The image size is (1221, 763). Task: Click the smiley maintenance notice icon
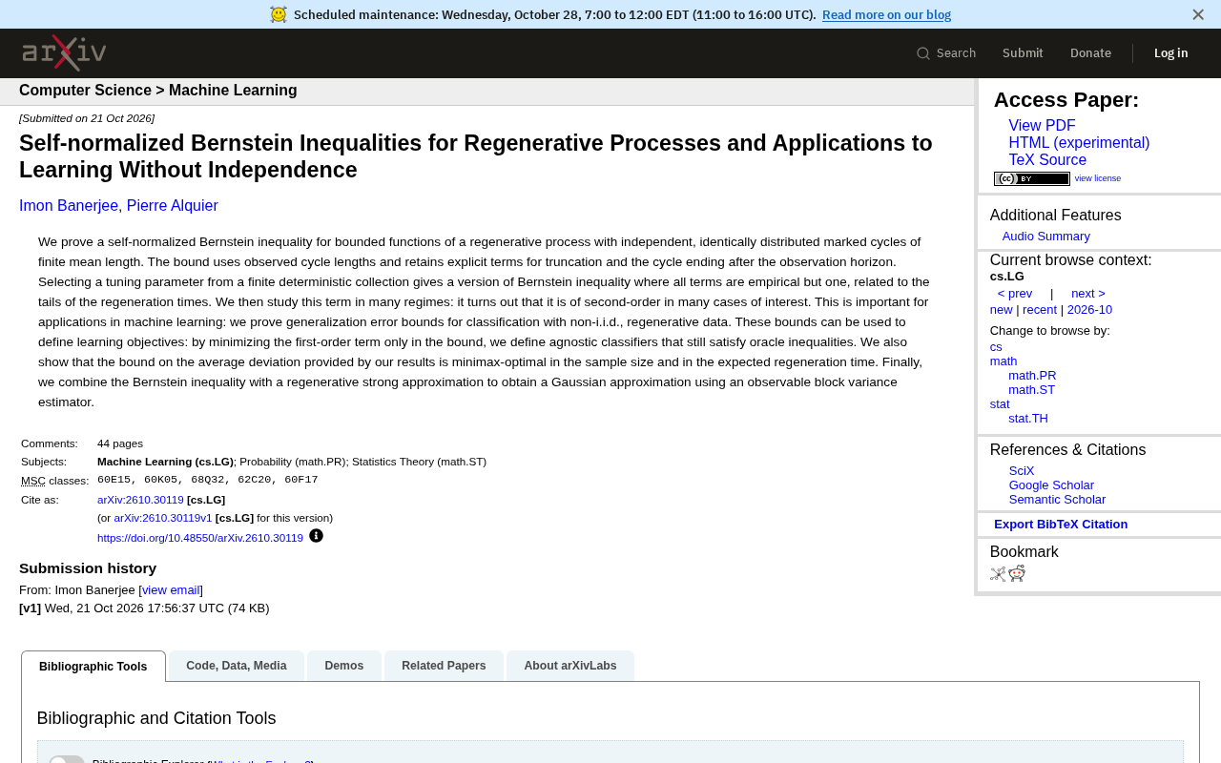pos(279,14)
